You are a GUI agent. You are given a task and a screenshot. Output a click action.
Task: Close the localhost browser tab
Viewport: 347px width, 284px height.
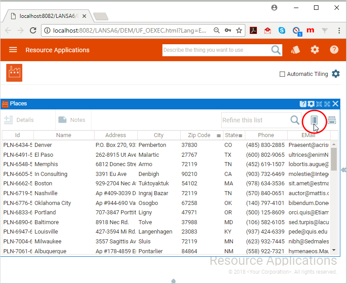coord(84,16)
